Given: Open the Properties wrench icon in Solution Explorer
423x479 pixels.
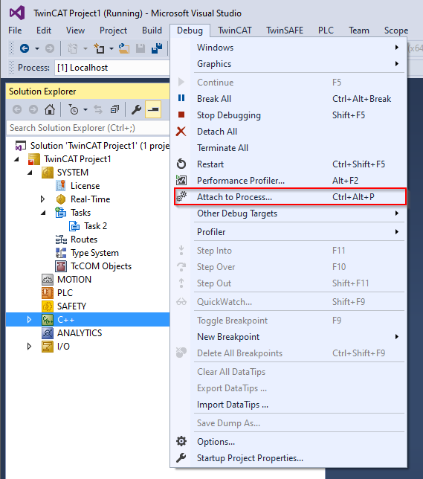Looking at the screenshot, I should (136, 109).
